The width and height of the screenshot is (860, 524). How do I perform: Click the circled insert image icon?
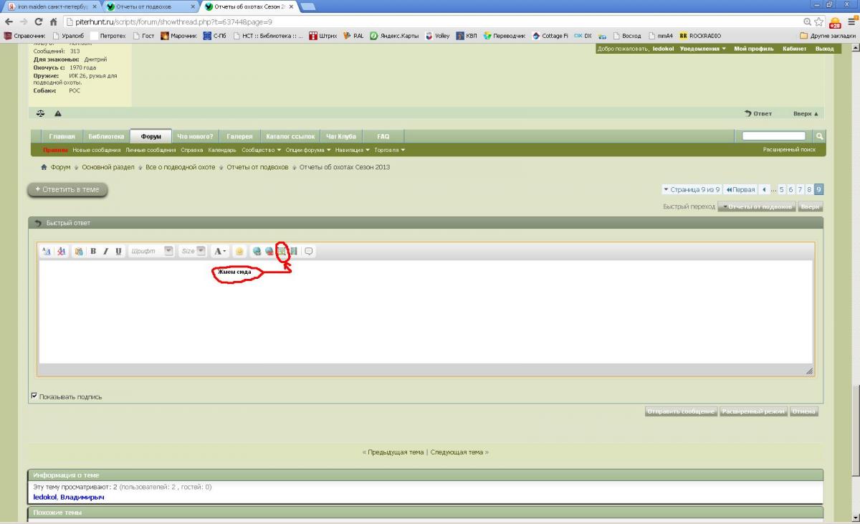(282, 252)
